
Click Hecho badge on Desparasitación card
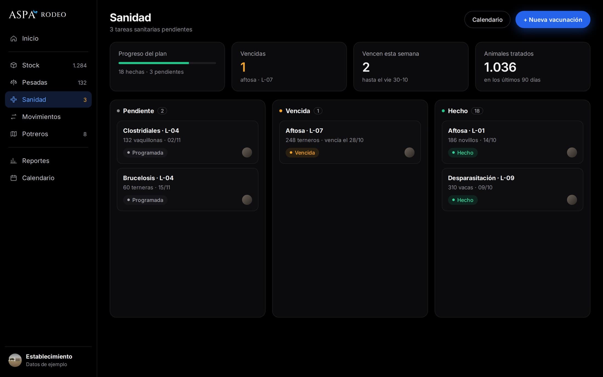[x=463, y=200]
